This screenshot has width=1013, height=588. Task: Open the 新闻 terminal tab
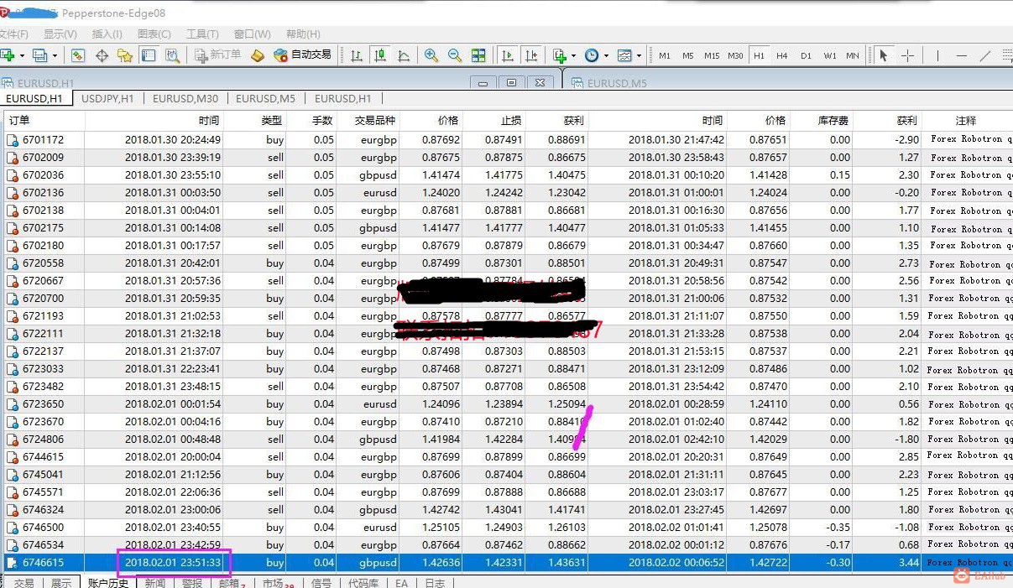tap(155, 582)
